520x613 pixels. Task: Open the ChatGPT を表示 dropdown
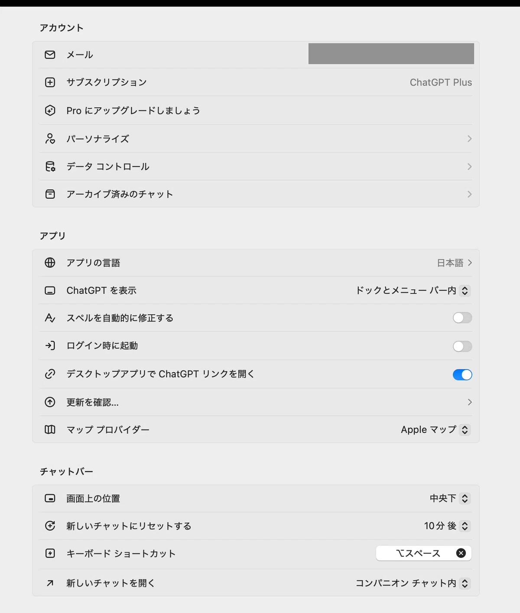coord(413,291)
